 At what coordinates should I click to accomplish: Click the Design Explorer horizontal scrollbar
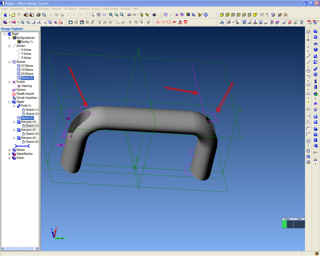click(x=19, y=248)
